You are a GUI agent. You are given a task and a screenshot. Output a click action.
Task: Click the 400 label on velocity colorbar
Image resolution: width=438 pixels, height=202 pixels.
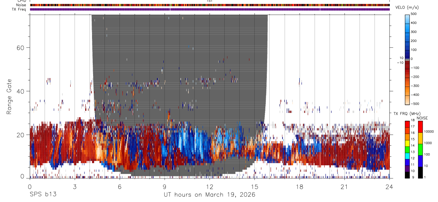tap(414, 23)
